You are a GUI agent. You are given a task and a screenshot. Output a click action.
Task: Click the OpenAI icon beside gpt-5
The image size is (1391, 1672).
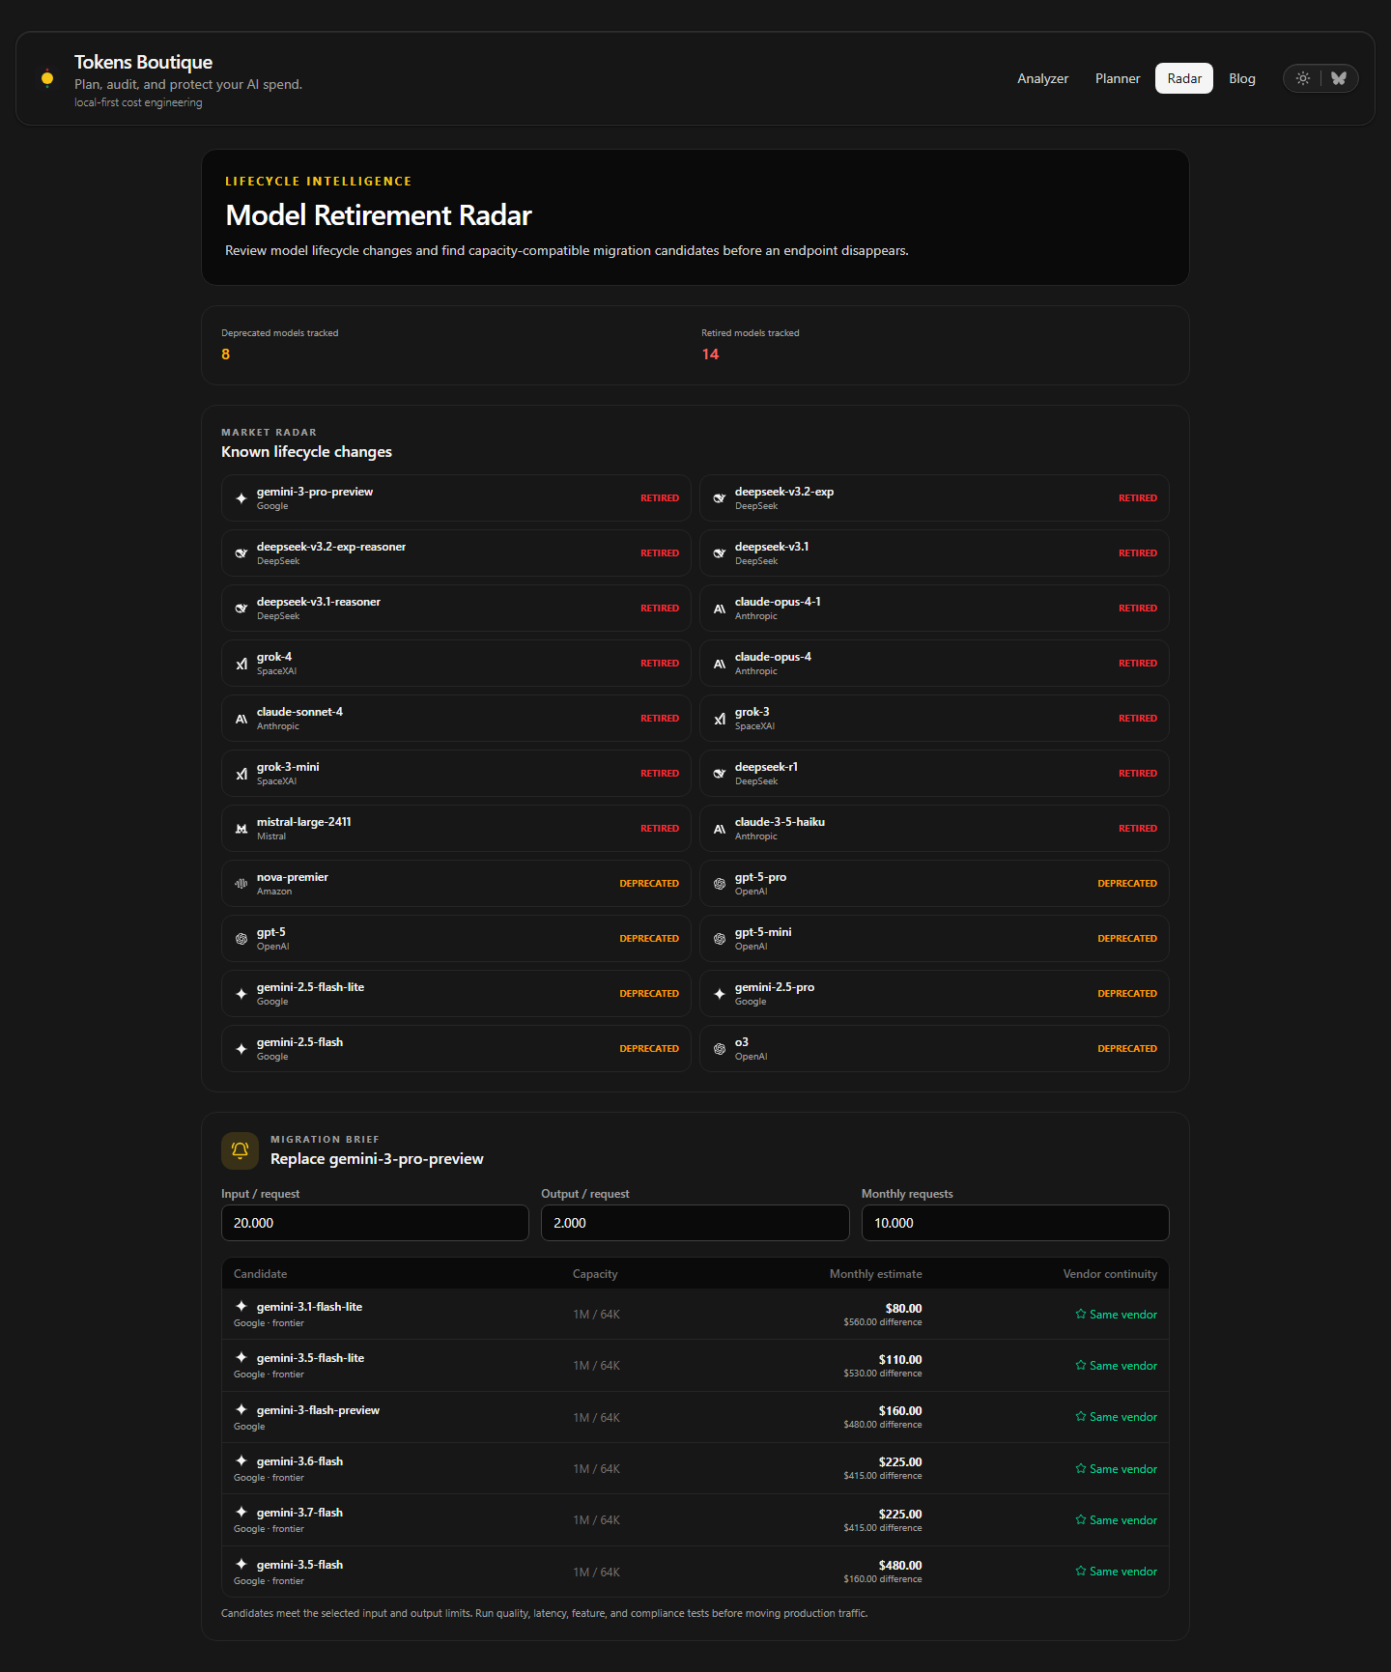pyautogui.click(x=241, y=939)
